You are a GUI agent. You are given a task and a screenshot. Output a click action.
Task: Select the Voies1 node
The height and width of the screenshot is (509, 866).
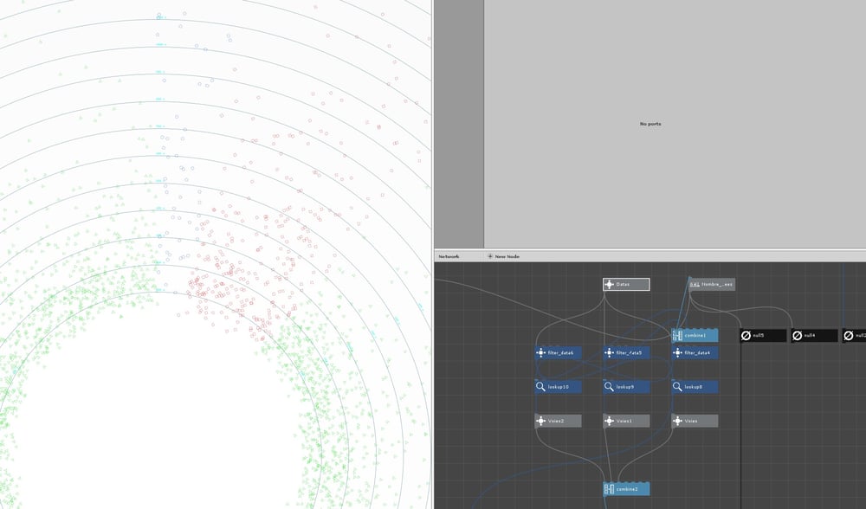click(626, 421)
